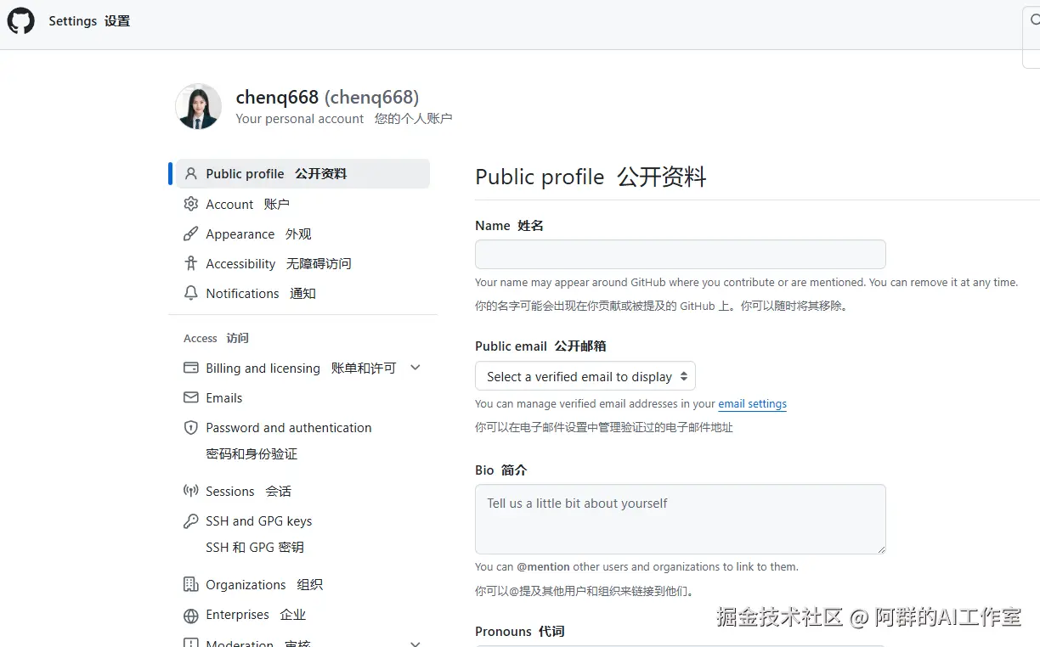Image resolution: width=1040 pixels, height=647 pixels.
Task: Click the Name input field
Action: (680, 254)
